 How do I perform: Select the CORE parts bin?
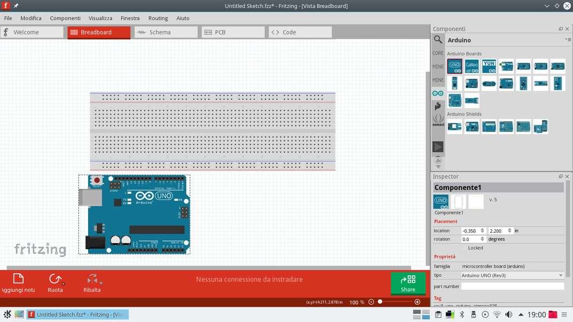coord(438,53)
